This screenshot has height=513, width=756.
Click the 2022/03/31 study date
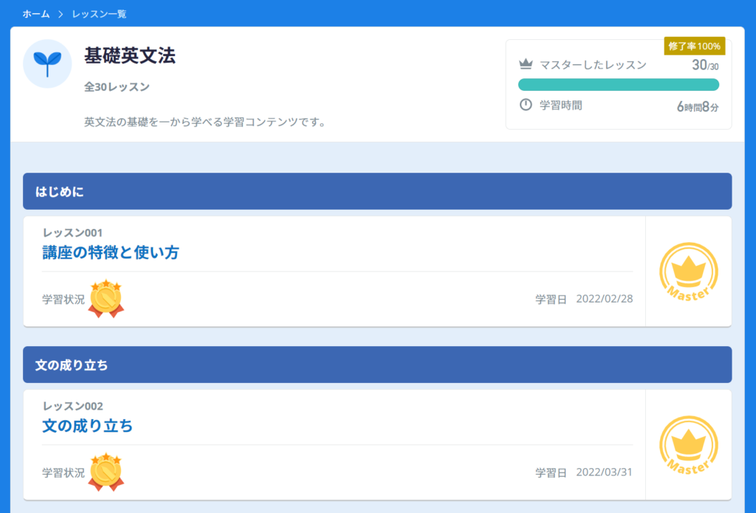pos(604,472)
